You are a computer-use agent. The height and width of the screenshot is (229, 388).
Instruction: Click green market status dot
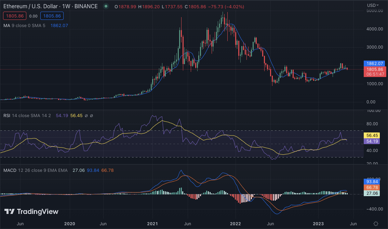coord(106,6)
